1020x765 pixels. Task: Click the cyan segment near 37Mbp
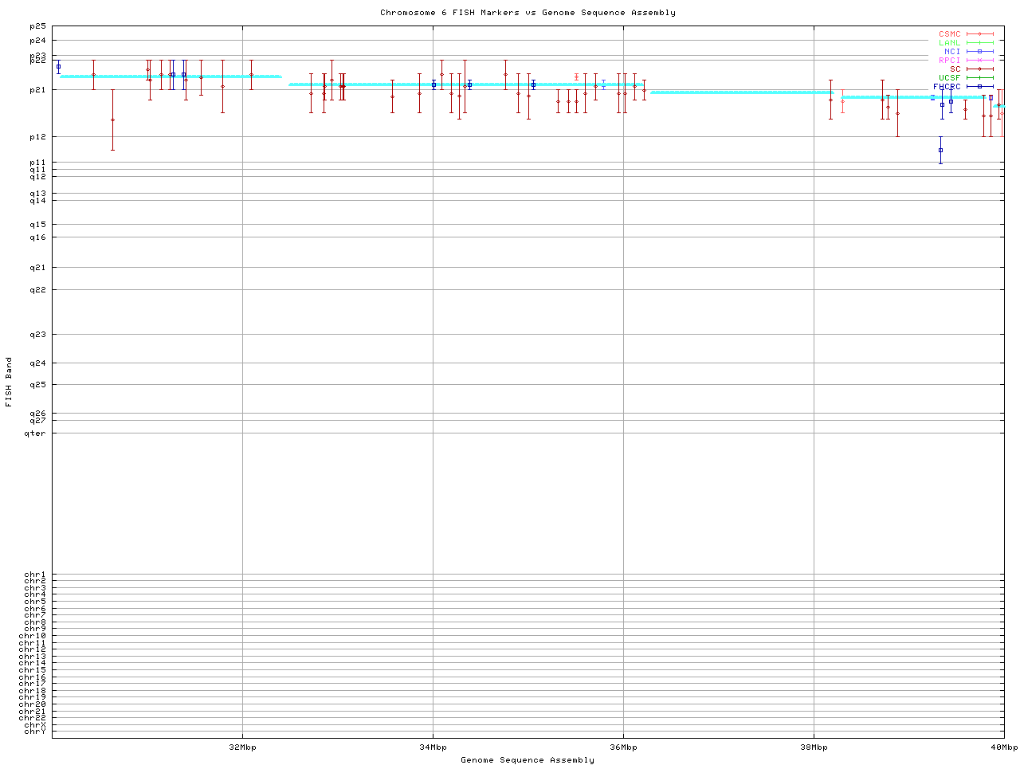[x=741, y=92]
